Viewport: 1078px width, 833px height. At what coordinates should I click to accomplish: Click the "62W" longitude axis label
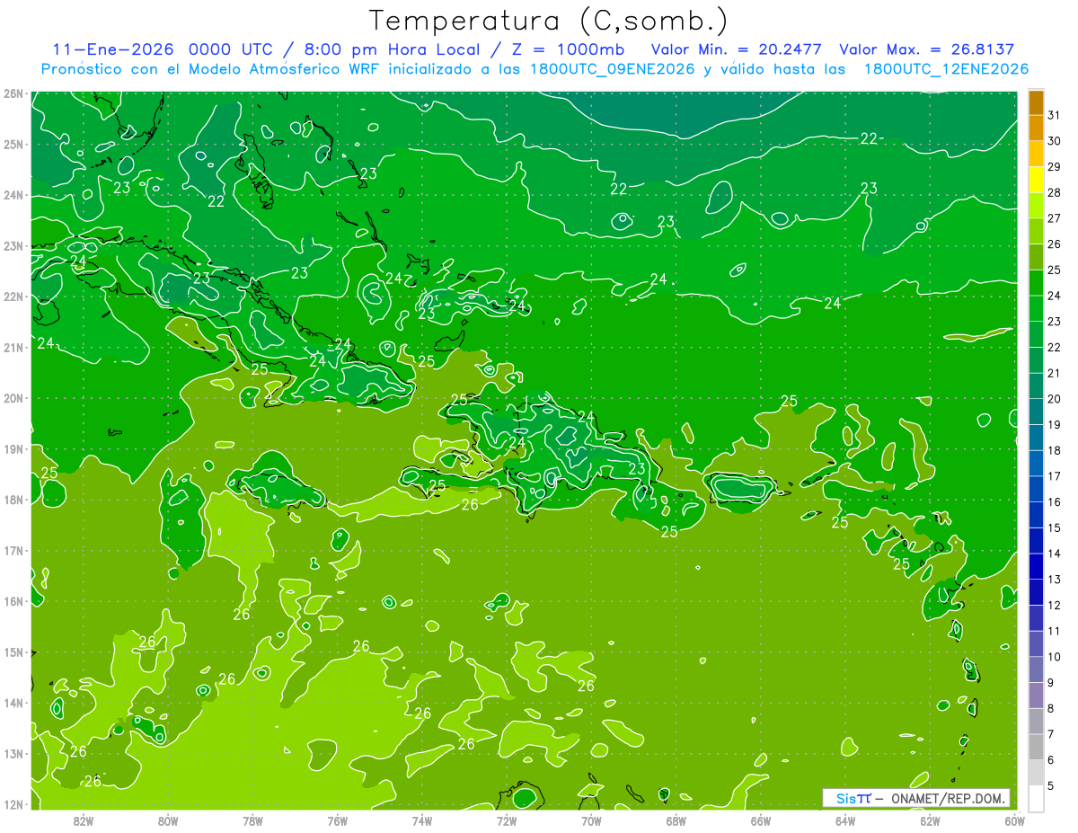click(930, 820)
